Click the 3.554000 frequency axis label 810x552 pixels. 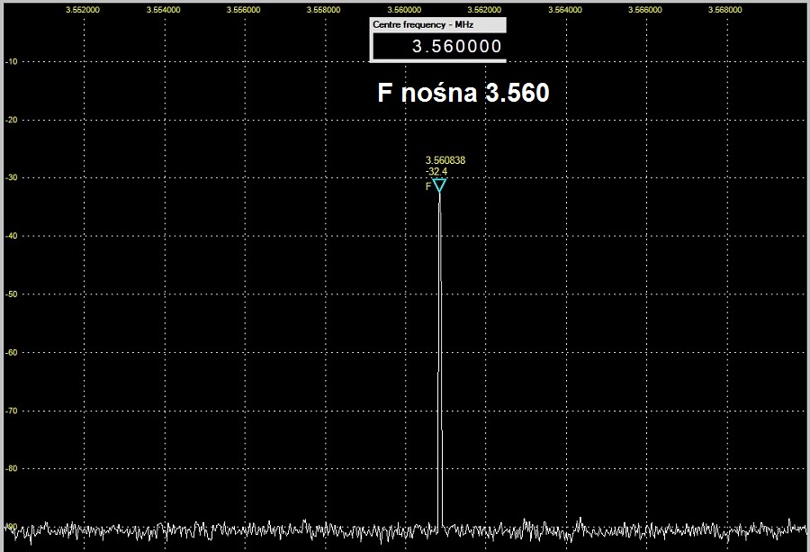[x=164, y=10]
